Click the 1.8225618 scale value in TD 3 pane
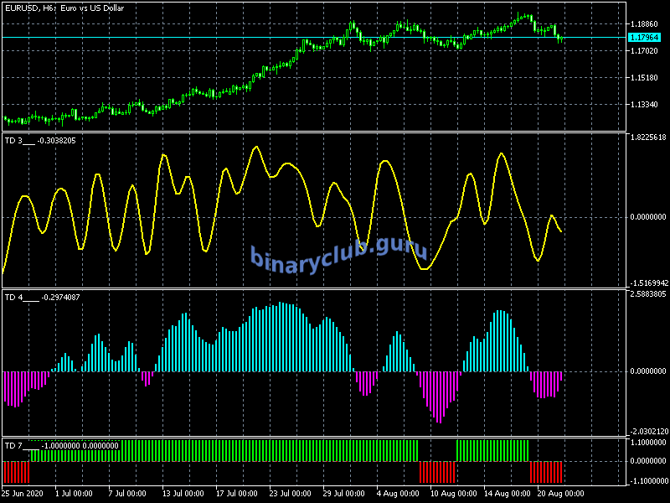Image resolution: width=670 pixels, height=503 pixels. tap(647, 137)
